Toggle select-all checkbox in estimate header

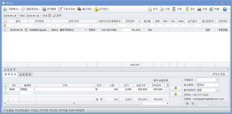click(x=5, y=21)
